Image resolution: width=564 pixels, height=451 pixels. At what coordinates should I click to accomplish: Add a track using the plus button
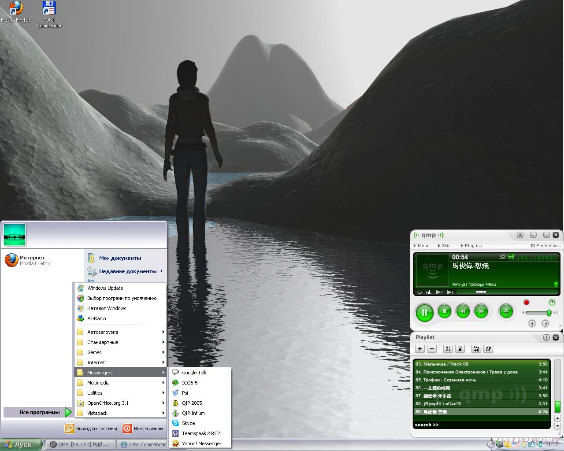420,349
